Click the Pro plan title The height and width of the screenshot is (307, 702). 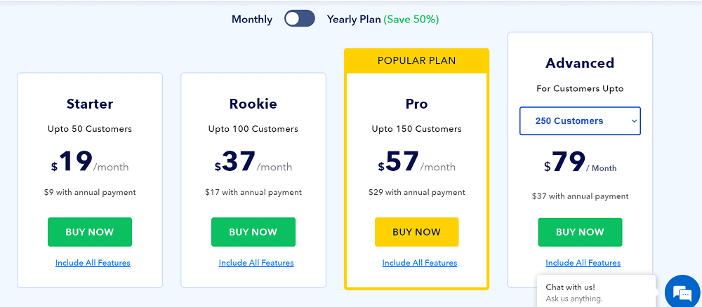click(416, 104)
